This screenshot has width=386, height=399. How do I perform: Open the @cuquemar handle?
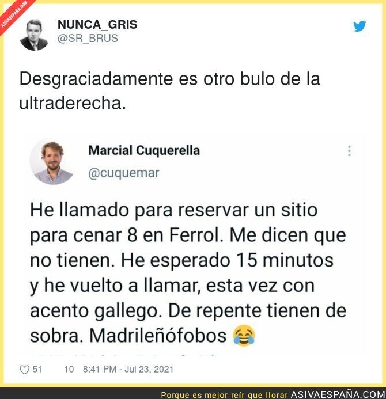coord(124,173)
